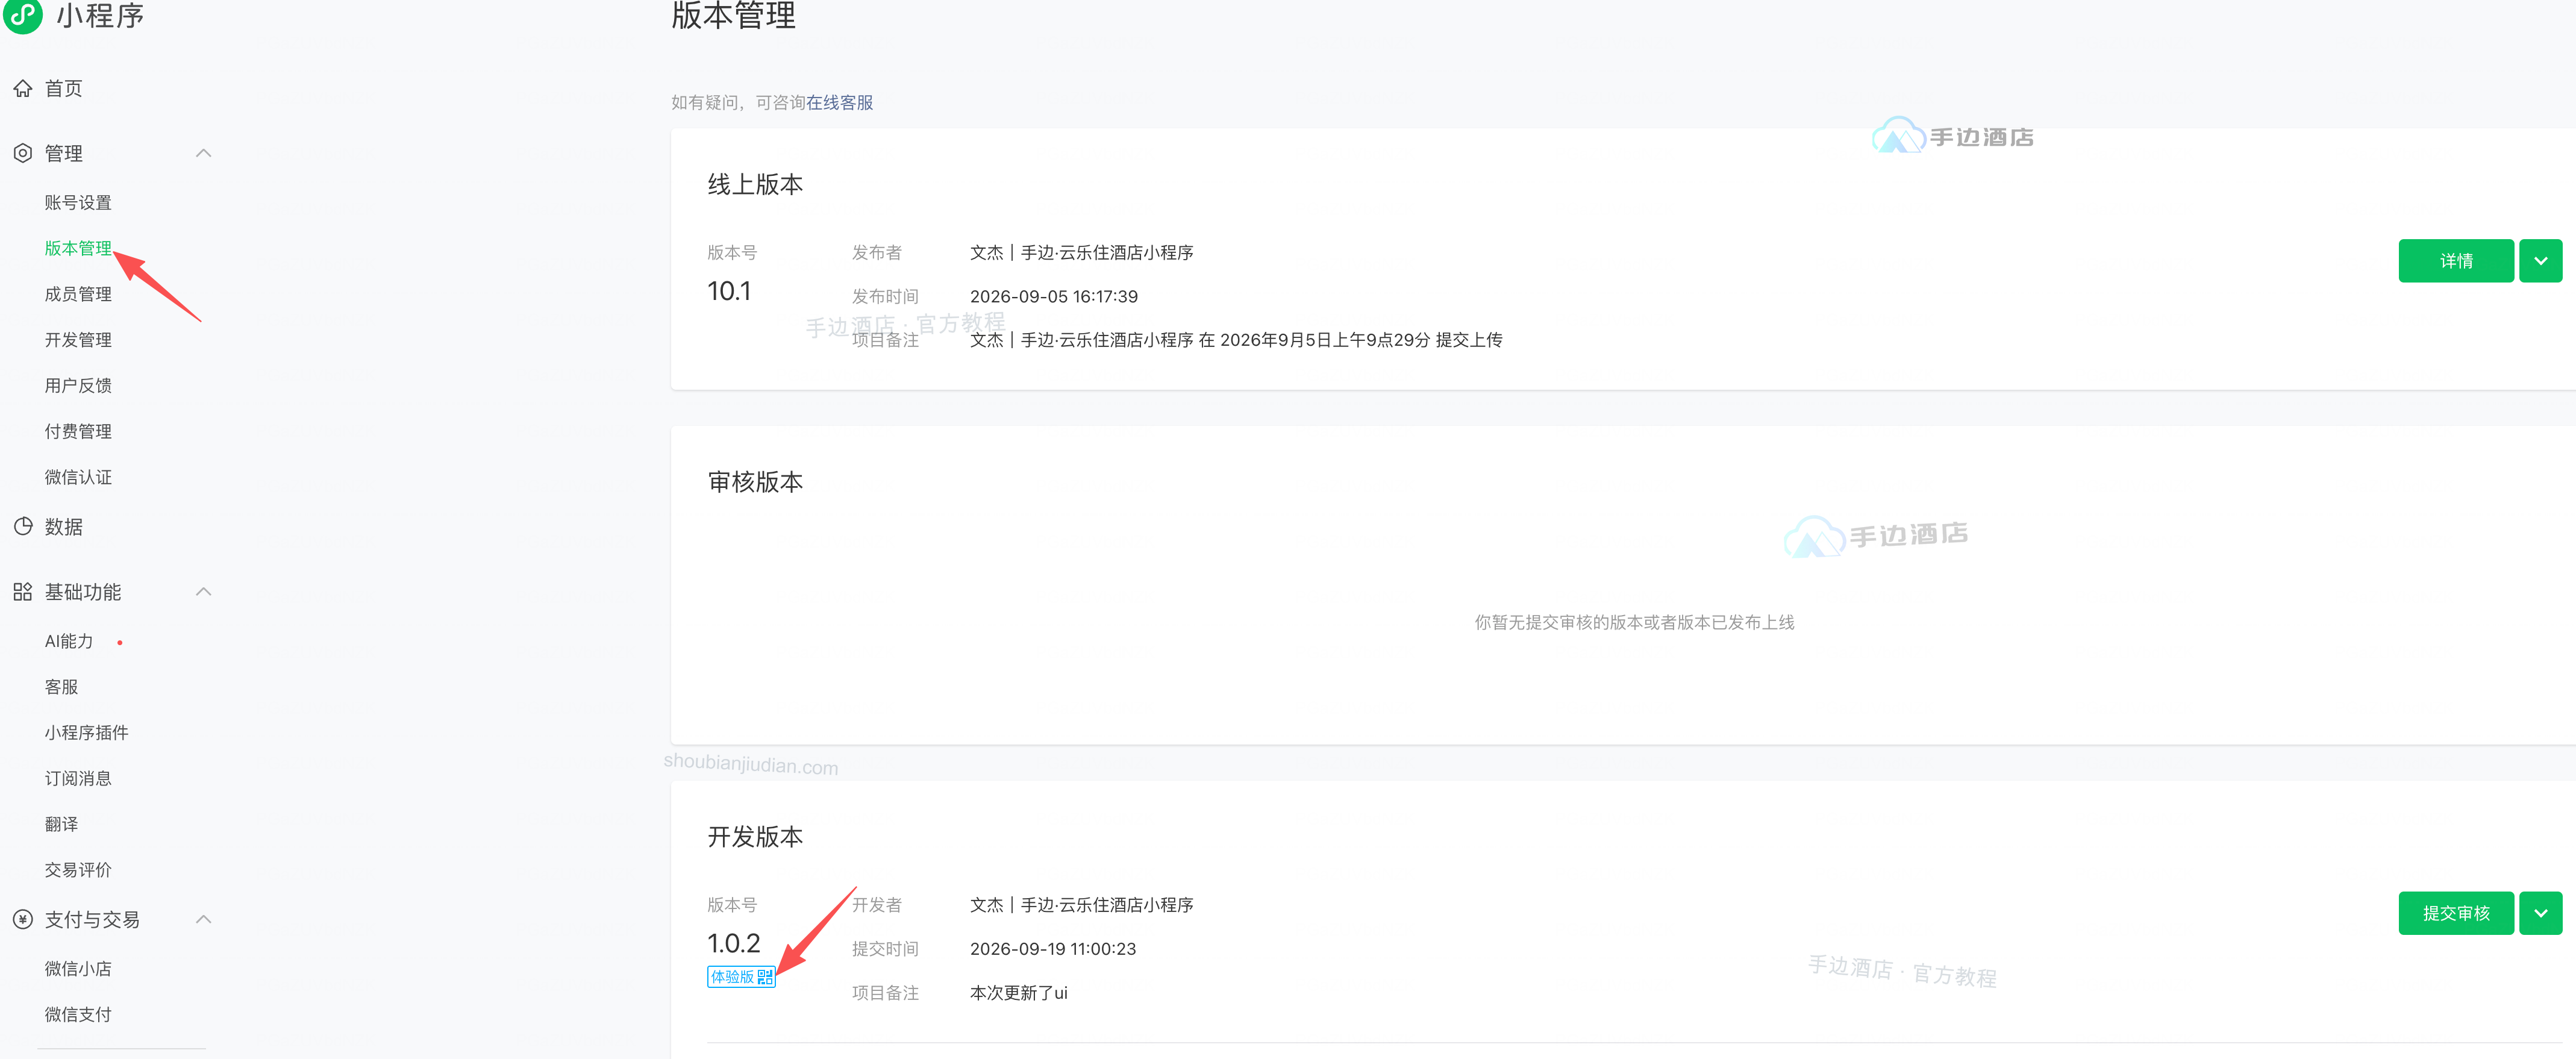Click the 数据 pie chart icon
Image resolution: width=2576 pixels, height=1059 pixels.
pyautogui.click(x=23, y=527)
